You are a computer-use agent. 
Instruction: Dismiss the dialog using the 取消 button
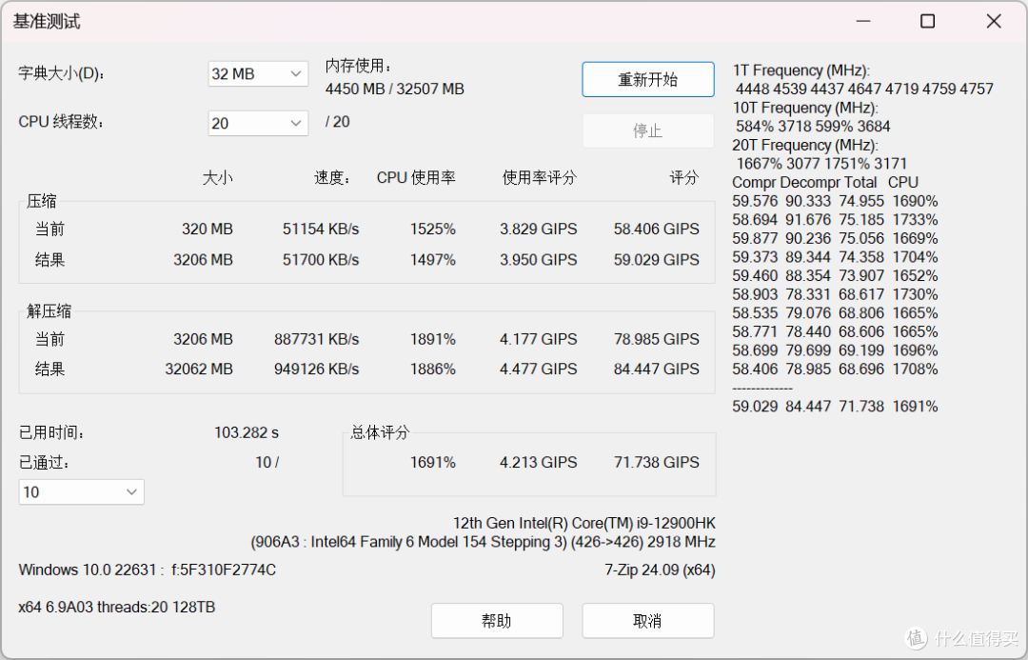[x=647, y=621]
